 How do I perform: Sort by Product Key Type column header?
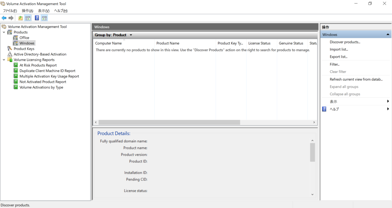coord(230,43)
